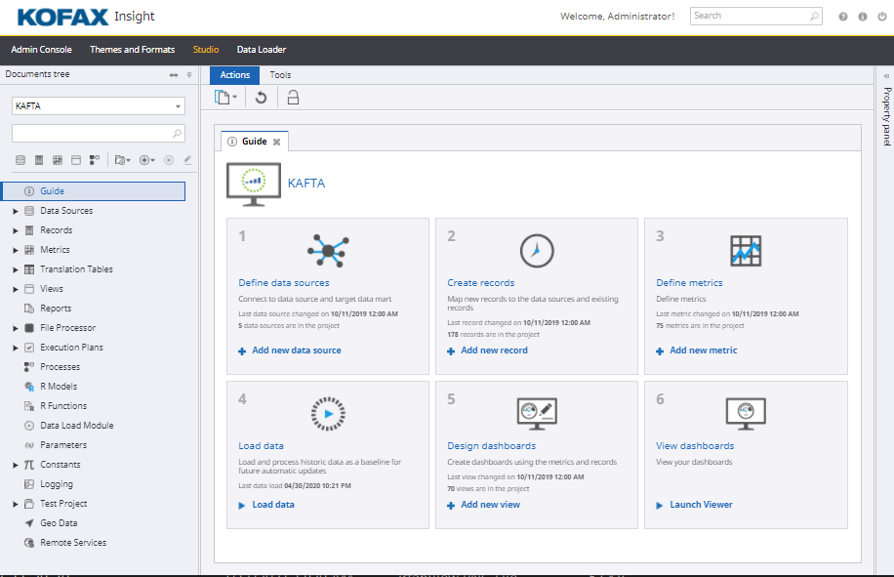The width and height of the screenshot is (894, 577).
Task: Click the refresh icon in Actions toolbar
Action: coord(261,98)
